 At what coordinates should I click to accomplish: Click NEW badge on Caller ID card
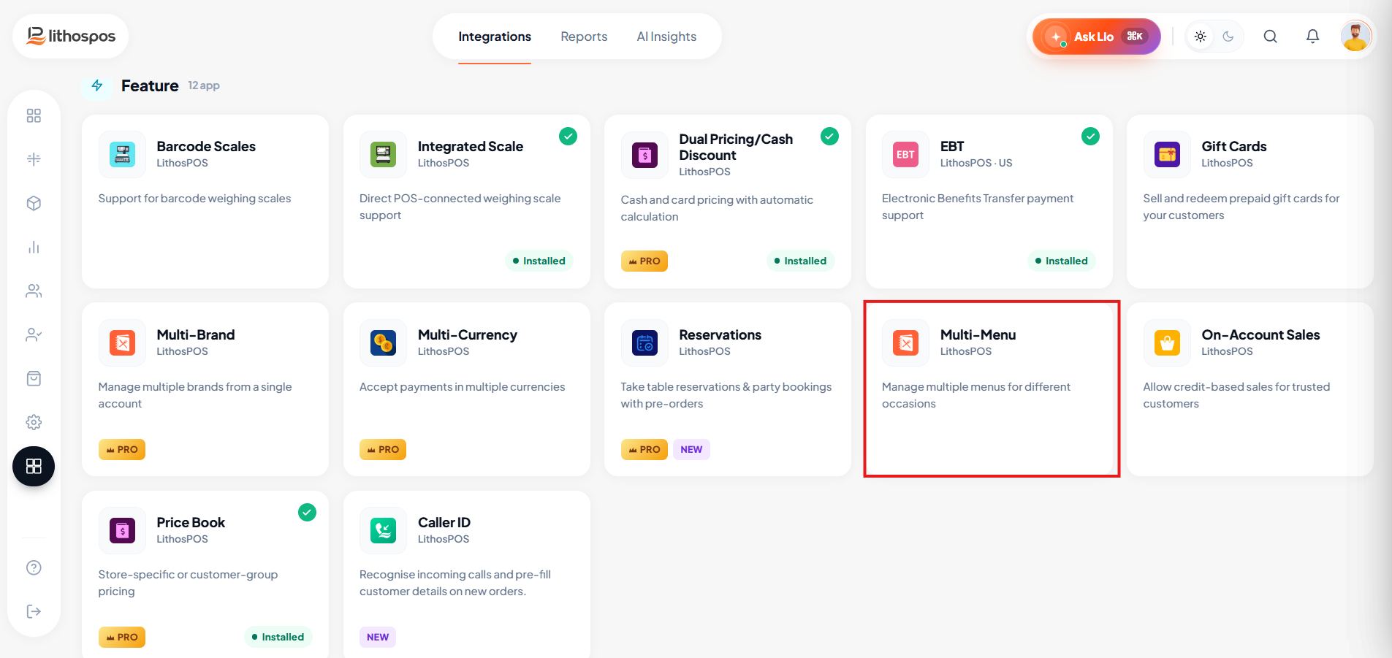378,637
